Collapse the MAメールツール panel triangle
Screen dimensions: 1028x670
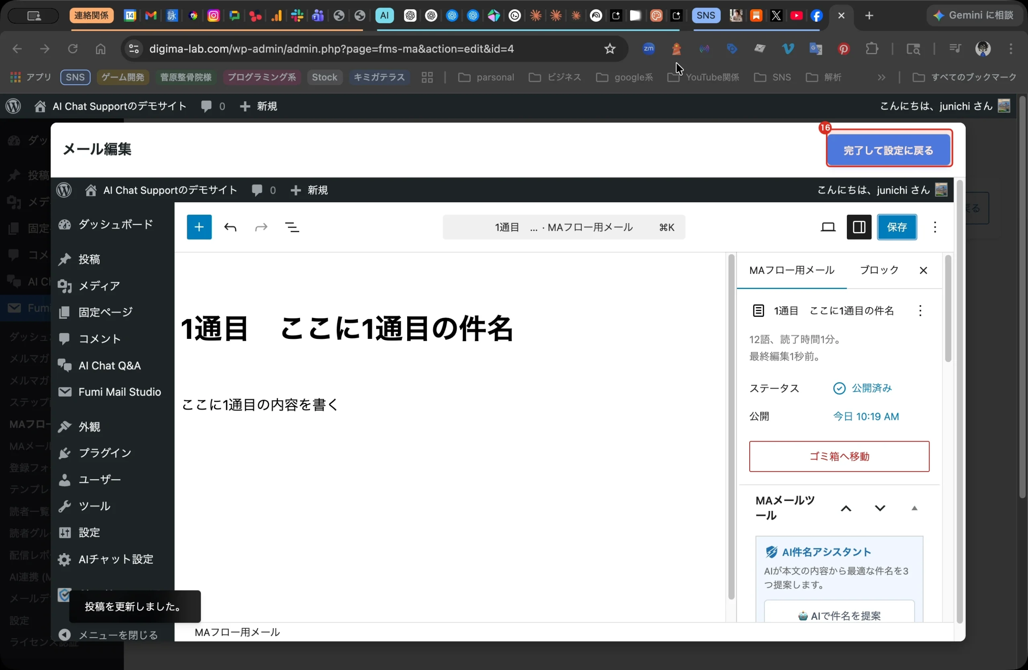tap(914, 508)
